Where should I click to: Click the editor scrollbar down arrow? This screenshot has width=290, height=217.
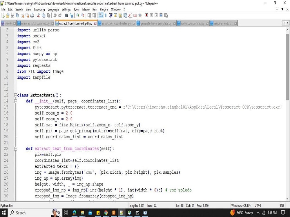click(x=287, y=198)
